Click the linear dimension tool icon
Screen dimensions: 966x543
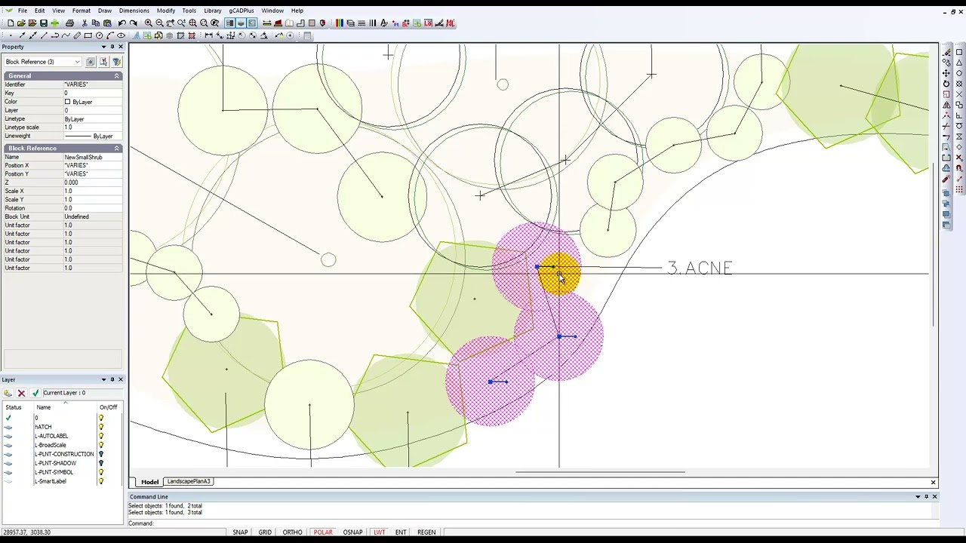click(x=209, y=35)
